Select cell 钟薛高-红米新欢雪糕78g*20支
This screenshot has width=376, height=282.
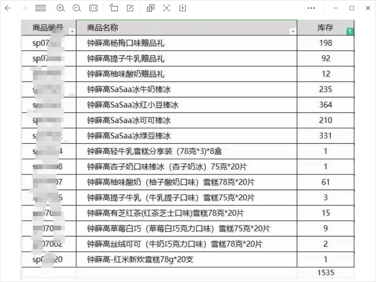tap(140, 259)
